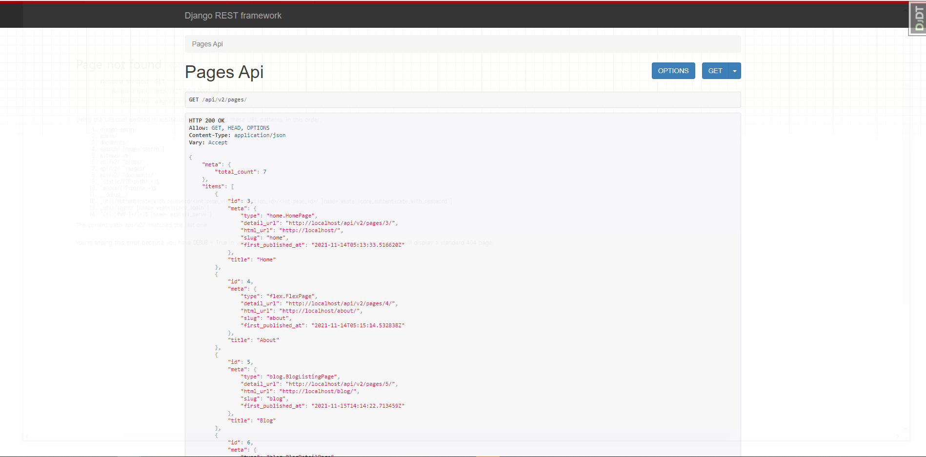Image resolution: width=926 pixels, height=457 pixels.
Task: Expand the GET format dropdown arrow
Action: coord(735,71)
